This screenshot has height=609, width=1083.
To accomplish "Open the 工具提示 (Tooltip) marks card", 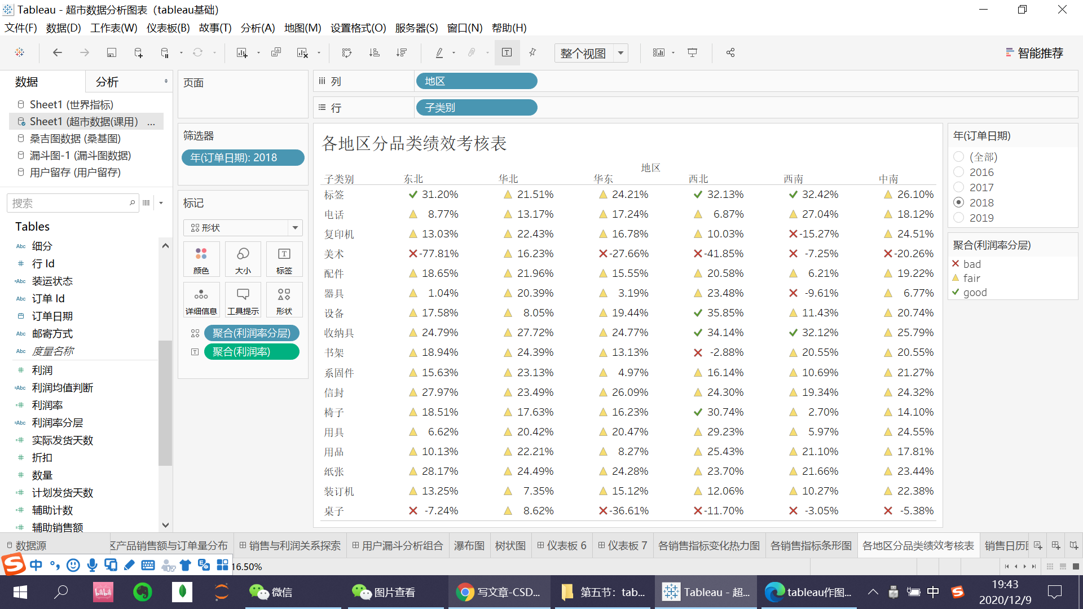I will [243, 299].
